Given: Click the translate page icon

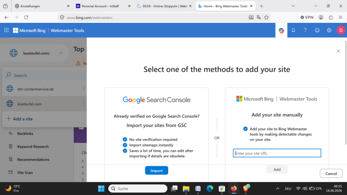Looking at the screenshot, I should point(259,18).
